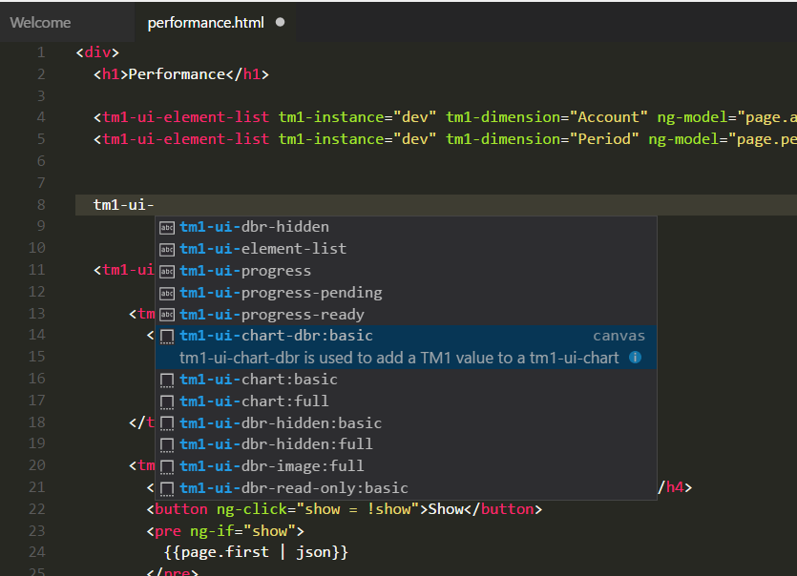797x576 pixels.
Task: Insert the tm1-ui-chart:full snippet suggestion
Action: pyautogui.click(x=254, y=401)
